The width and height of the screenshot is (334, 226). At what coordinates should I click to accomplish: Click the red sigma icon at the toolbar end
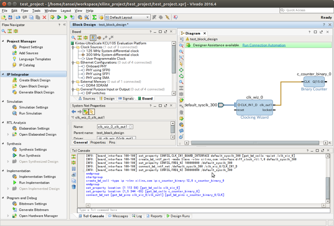[175, 17]
